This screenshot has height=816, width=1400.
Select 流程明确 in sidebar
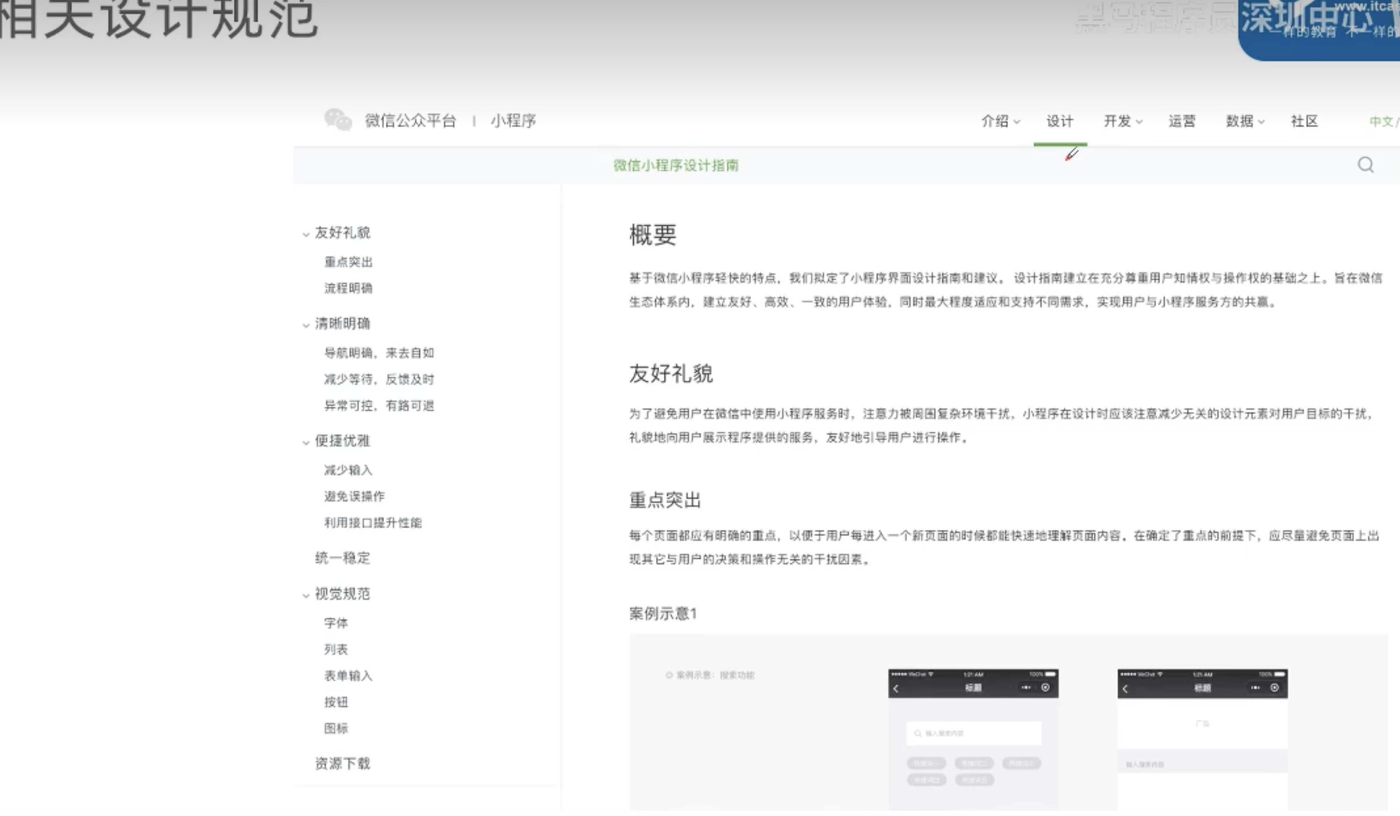pyautogui.click(x=348, y=288)
